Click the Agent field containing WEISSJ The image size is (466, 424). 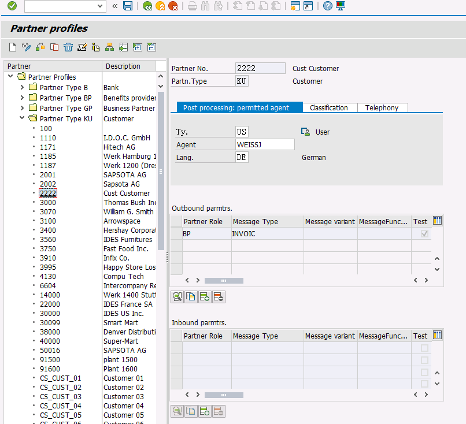tap(264, 144)
